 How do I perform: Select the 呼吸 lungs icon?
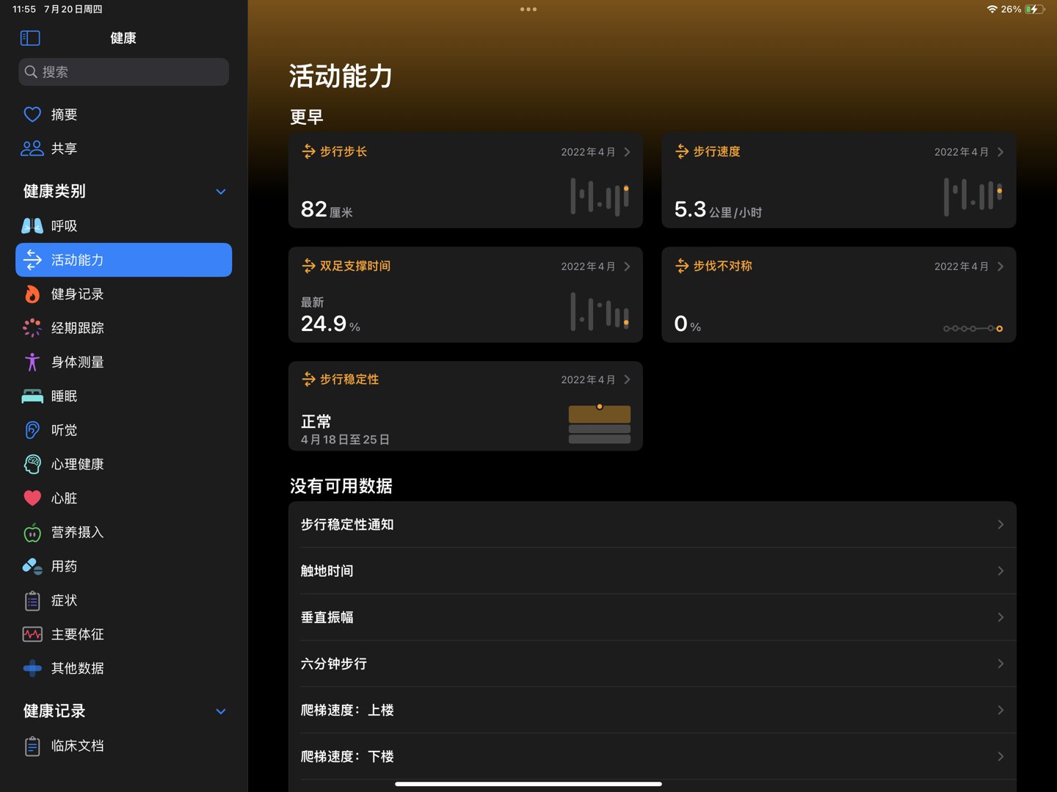(x=32, y=226)
